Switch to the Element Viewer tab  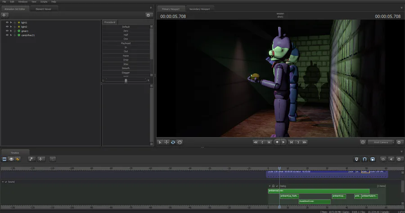point(44,9)
